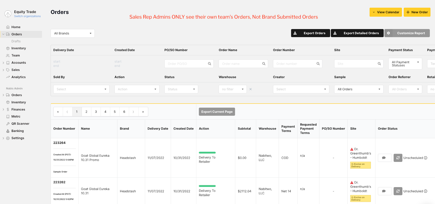This screenshot has width=435, height=204.
Task: Click the info icon beside Unscheduled for order 223264
Action: [x=425, y=158]
